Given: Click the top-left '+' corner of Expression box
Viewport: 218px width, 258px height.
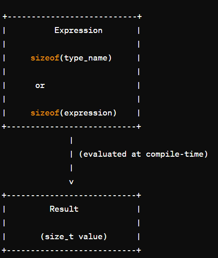Looking at the screenshot, I should 5,16.
